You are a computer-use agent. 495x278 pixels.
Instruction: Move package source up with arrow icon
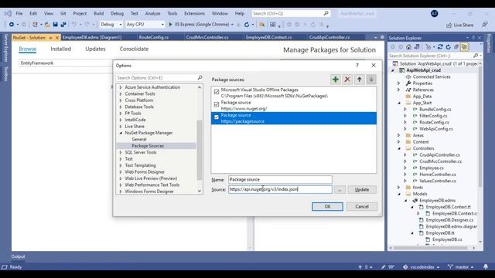tap(359, 80)
